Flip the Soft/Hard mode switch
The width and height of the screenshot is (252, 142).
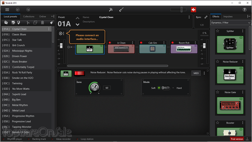pos(166,88)
